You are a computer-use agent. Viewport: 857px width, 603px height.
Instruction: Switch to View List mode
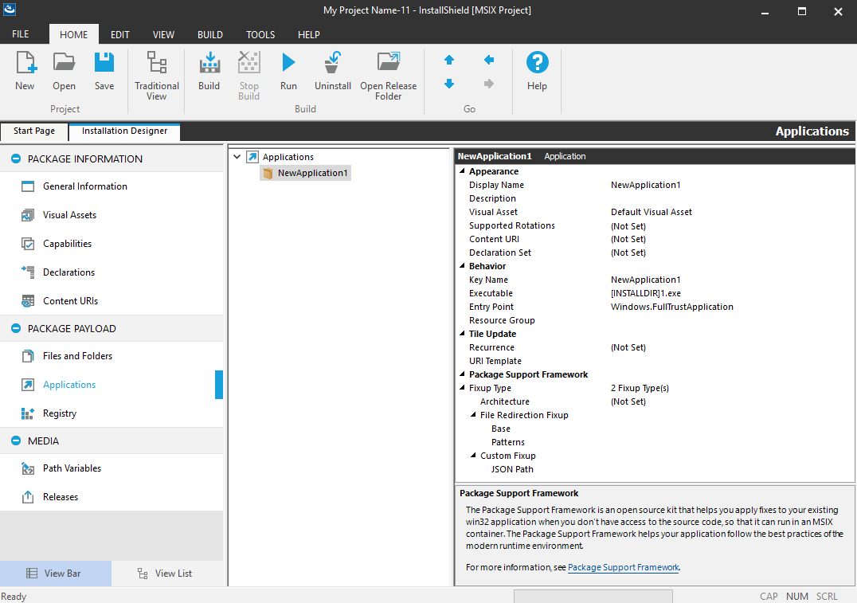pyautogui.click(x=166, y=574)
